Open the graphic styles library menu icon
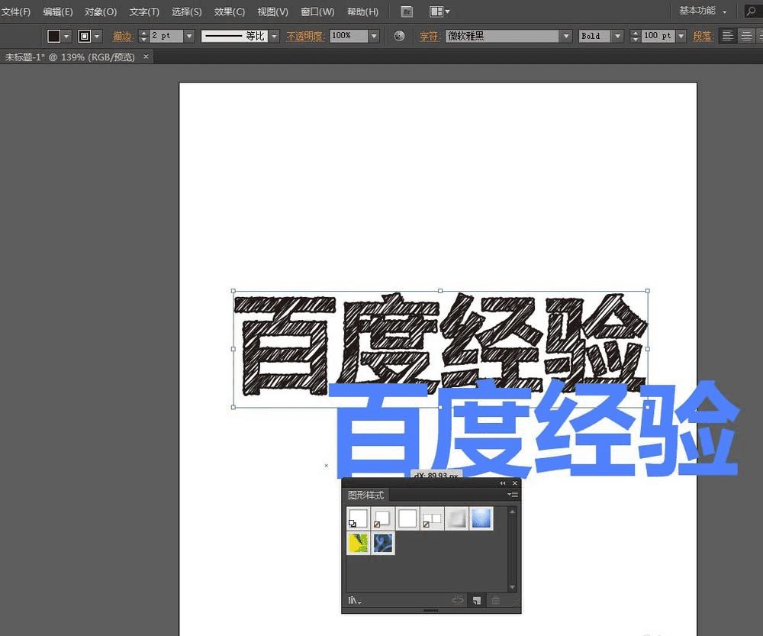Viewport: 763px width, 636px height. pyautogui.click(x=355, y=600)
